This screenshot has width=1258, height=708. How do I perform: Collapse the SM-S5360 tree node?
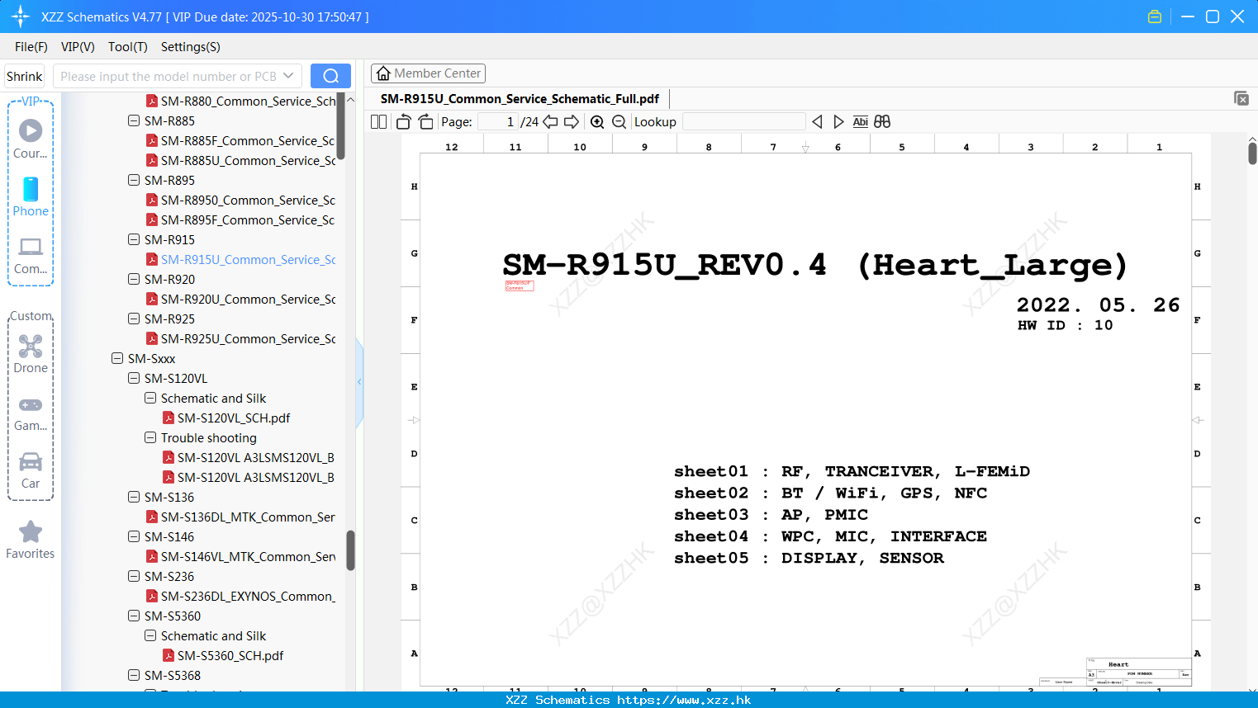(134, 616)
